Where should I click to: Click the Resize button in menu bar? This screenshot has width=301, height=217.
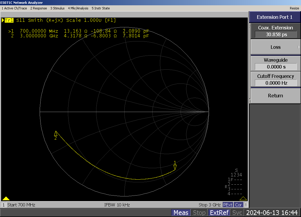(x=294, y=8)
